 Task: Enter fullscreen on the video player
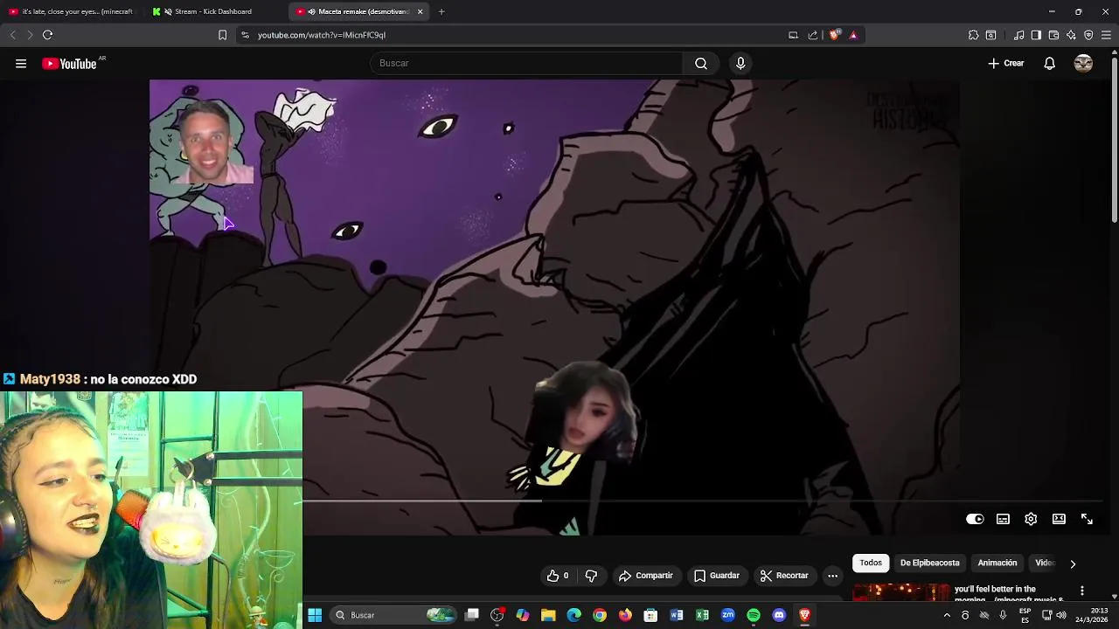[x=1087, y=519]
